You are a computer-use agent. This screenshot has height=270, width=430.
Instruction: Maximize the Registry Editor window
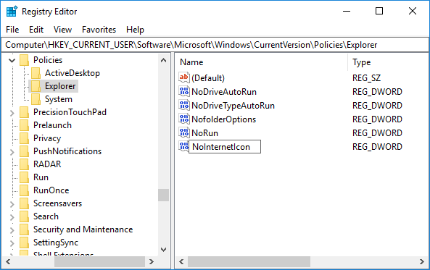pyautogui.click(x=379, y=11)
